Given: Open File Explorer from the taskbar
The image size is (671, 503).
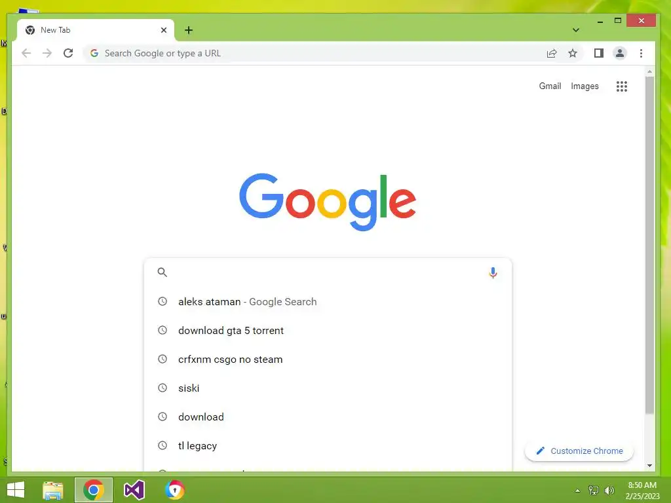Looking at the screenshot, I should click(x=53, y=490).
